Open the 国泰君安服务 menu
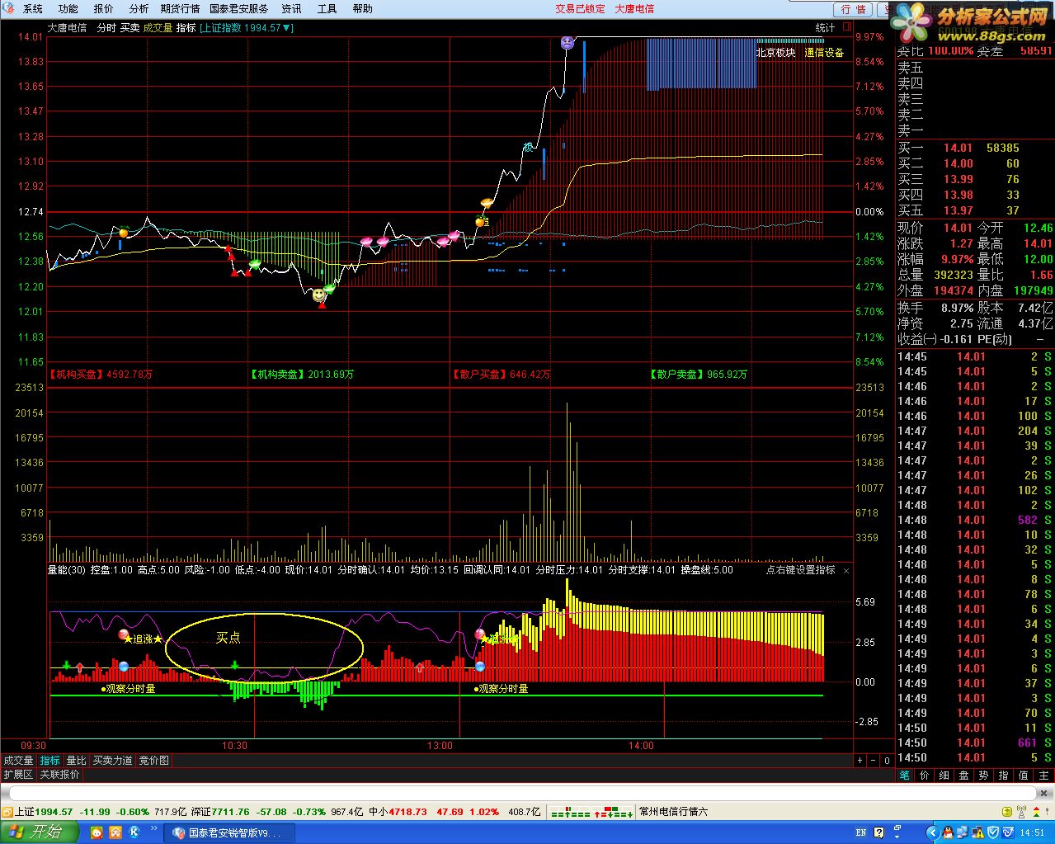Viewport: 1055px width, 844px height. tap(239, 8)
